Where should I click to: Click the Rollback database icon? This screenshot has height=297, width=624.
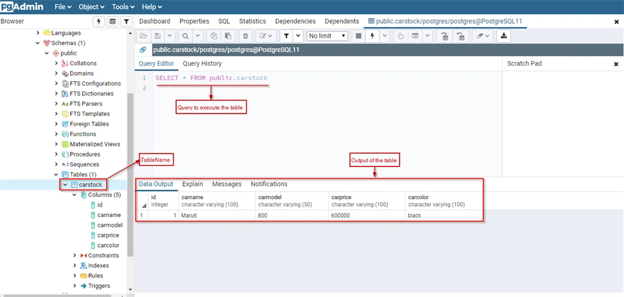[x=461, y=36]
